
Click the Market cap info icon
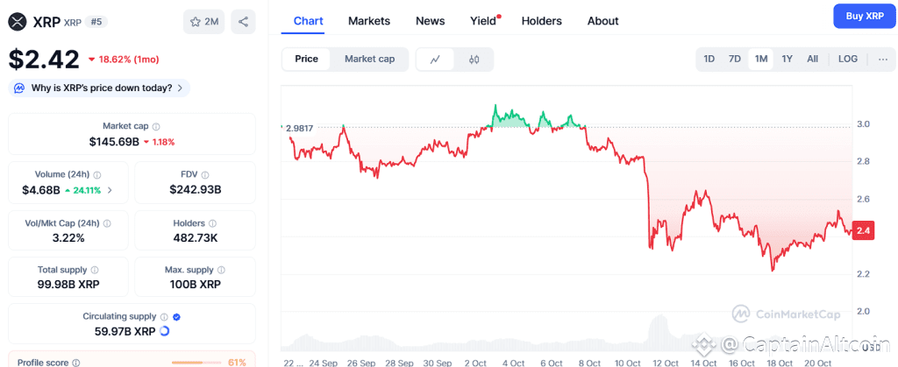(156, 127)
